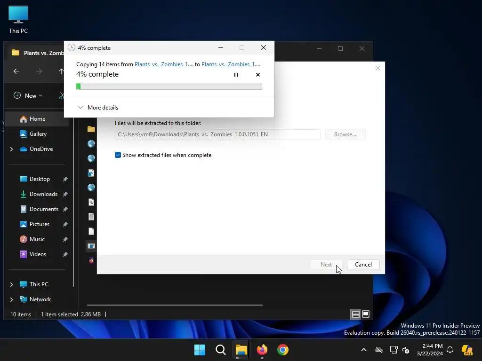482x361 pixels.
Task: Select the folder icon in file list
Action: (91, 129)
